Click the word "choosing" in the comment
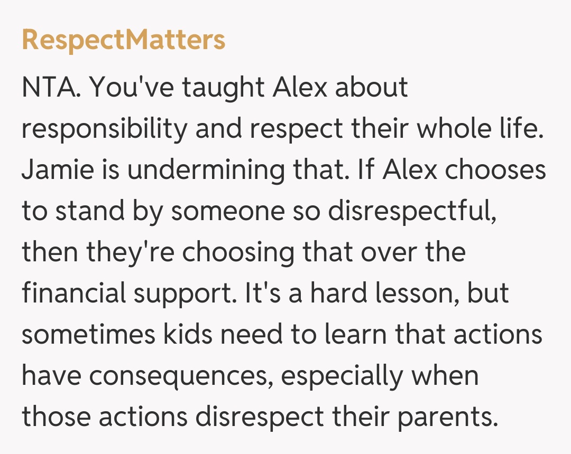 (x=238, y=253)
